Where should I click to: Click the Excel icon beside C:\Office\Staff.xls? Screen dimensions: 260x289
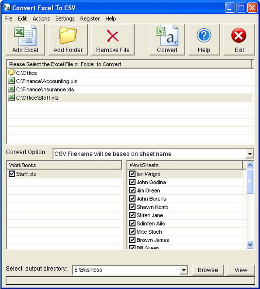coord(12,97)
